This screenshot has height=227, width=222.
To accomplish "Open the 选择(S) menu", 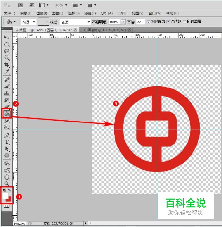I will click(74, 13).
